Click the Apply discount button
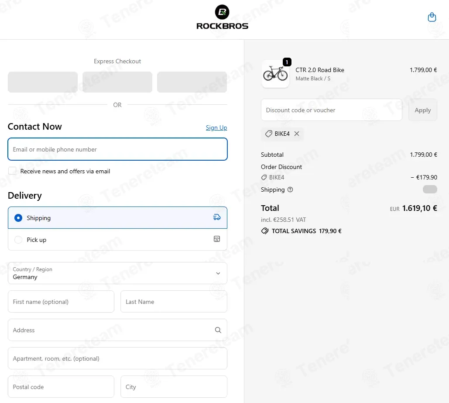Image resolution: width=449 pixels, height=403 pixels. coord(423,110)
